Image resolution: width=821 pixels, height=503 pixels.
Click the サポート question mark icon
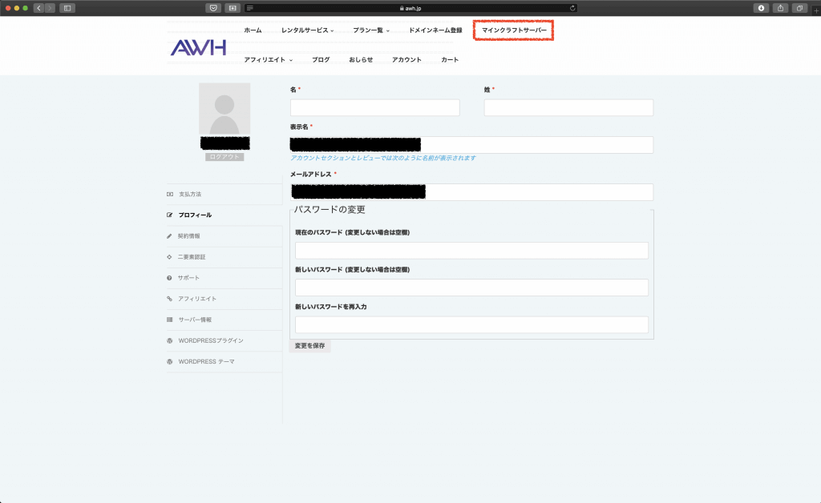coord(169,278)
